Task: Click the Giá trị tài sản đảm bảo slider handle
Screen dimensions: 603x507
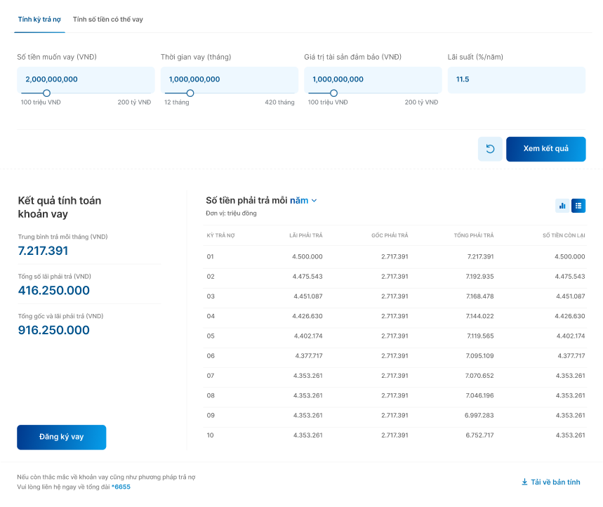Action: (333, 93)
